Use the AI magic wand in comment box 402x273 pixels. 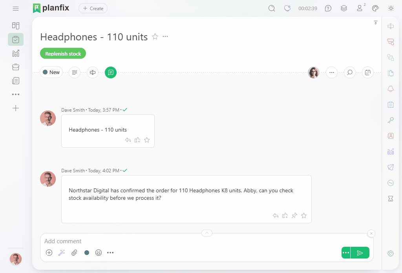[x=62, y=253]
